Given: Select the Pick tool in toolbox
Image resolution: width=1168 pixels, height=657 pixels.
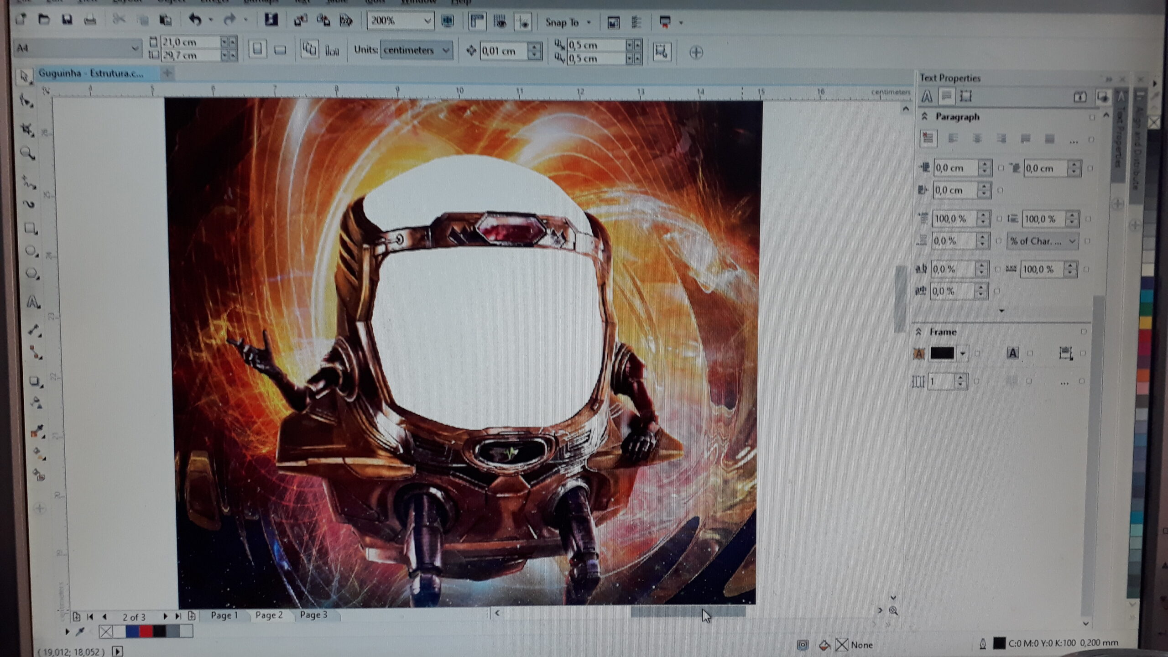Looking at the screenshot, I should tap(25, 76).
